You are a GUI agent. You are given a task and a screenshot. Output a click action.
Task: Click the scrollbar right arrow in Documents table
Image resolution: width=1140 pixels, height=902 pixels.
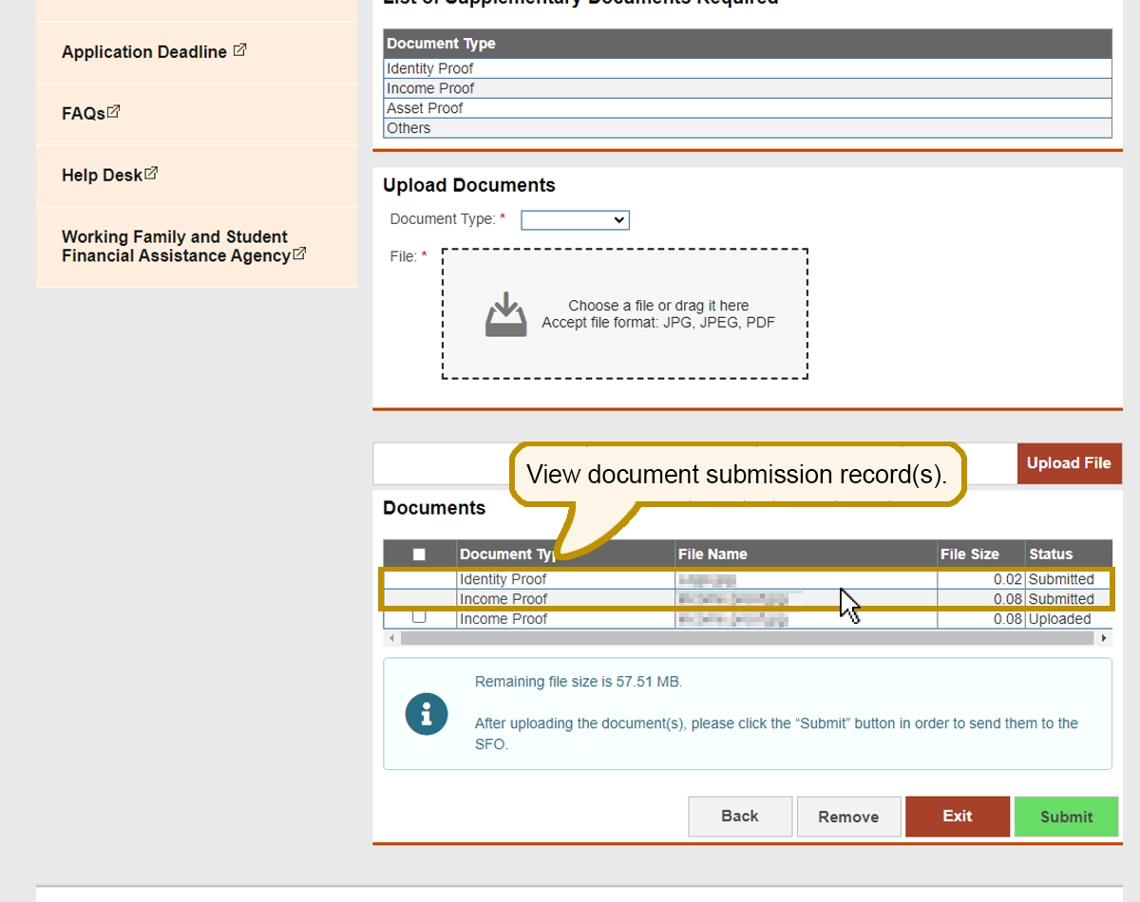1104,639
